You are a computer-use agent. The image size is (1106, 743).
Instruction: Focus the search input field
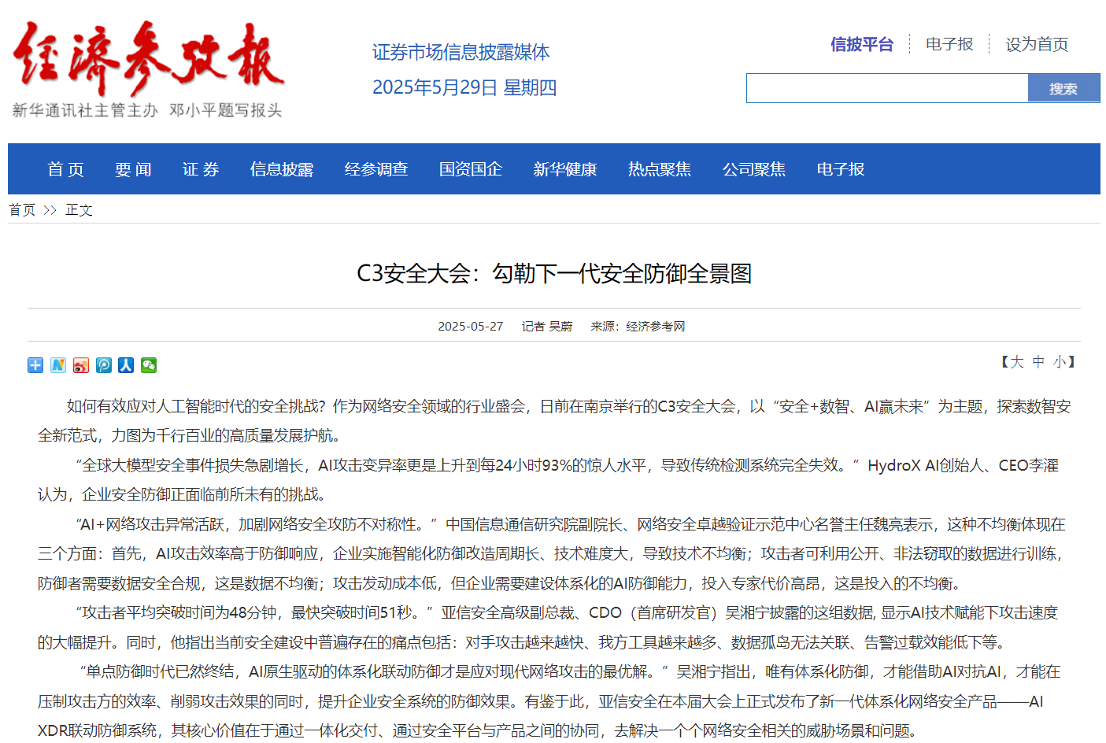(x=887, y=88)
